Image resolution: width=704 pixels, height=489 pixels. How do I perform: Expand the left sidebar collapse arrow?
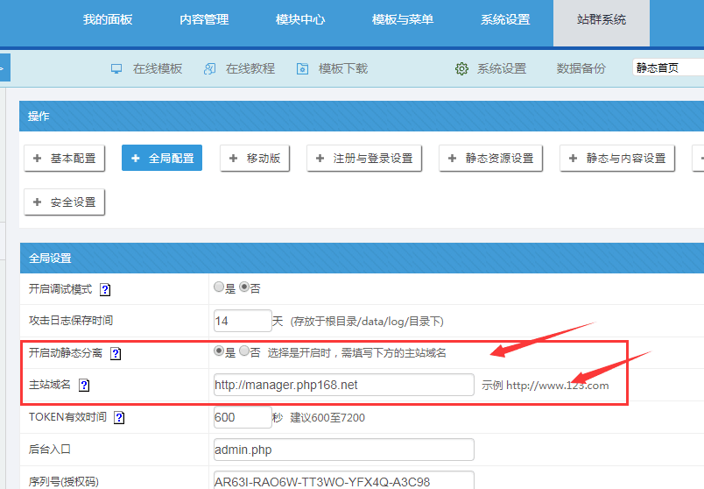click(4, 67)
